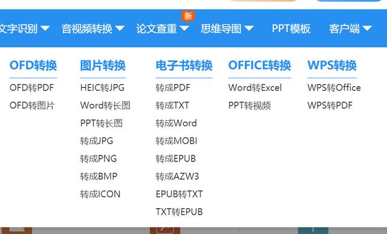Open Word转长图 converter
387x234 pixels.
(105, 105)
